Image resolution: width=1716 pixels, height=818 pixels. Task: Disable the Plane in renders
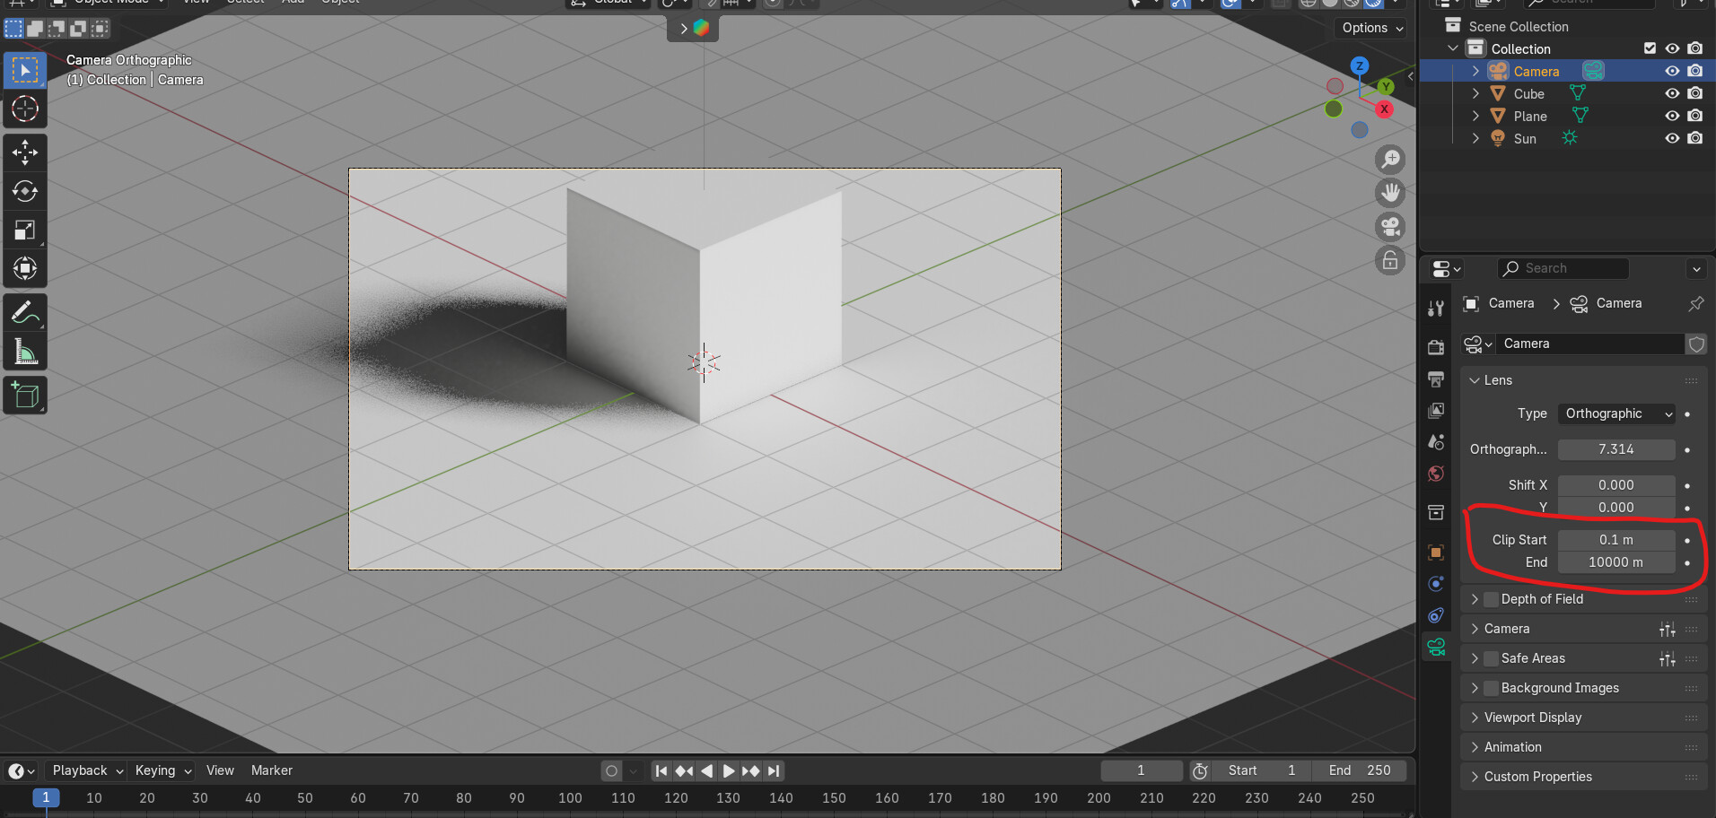tap(1695, 116)
